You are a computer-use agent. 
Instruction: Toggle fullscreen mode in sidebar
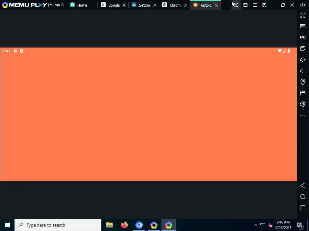point(303,15)
